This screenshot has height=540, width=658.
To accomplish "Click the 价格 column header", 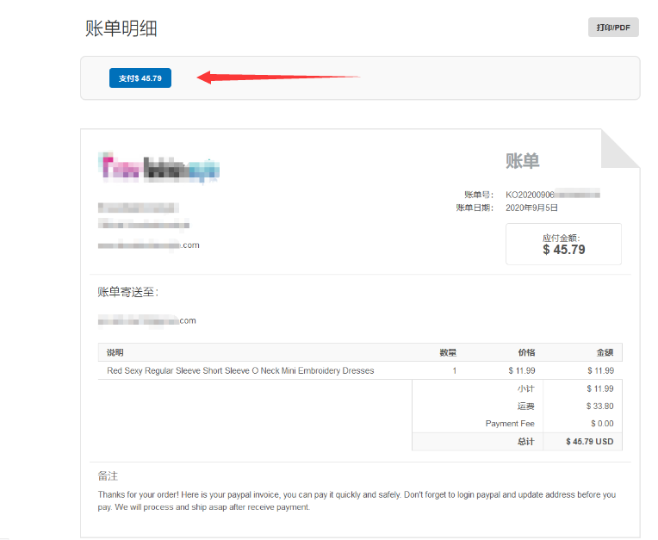I will 525,352.
